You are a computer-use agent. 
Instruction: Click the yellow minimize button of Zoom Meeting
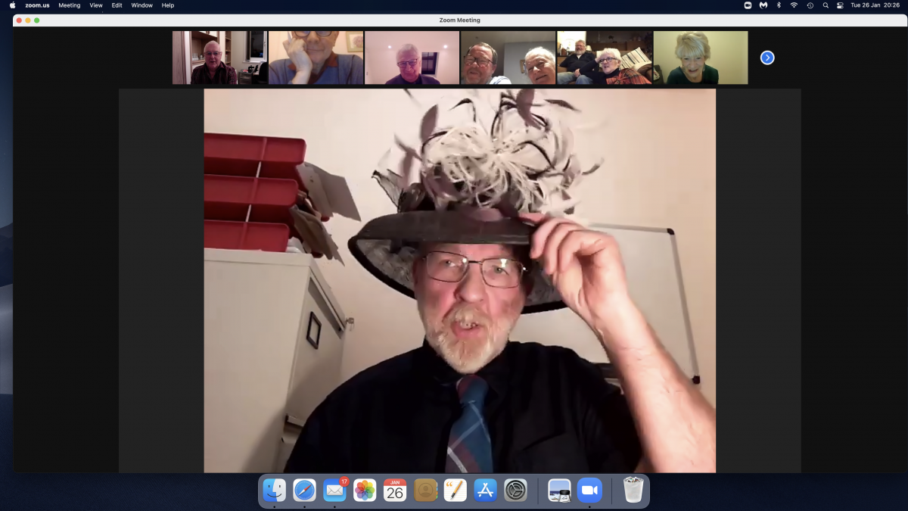(28, 20)
